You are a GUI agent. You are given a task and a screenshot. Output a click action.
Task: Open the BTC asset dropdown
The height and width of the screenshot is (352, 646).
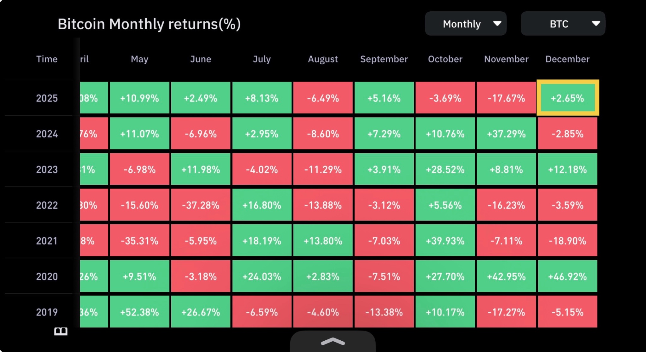tap(563, 24)
